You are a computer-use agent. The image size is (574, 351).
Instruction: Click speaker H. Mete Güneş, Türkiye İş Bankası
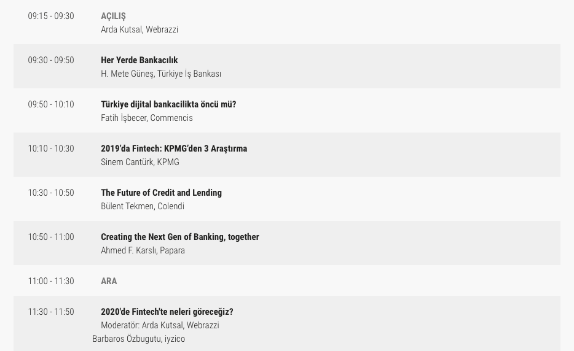coord(161,74)
